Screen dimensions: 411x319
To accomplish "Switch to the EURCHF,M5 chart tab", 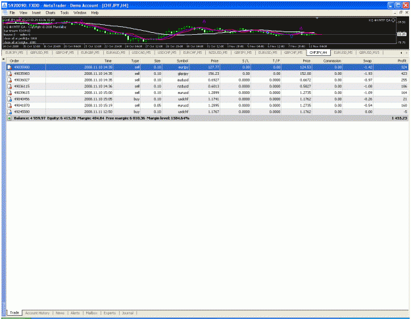I will point(193,53).
